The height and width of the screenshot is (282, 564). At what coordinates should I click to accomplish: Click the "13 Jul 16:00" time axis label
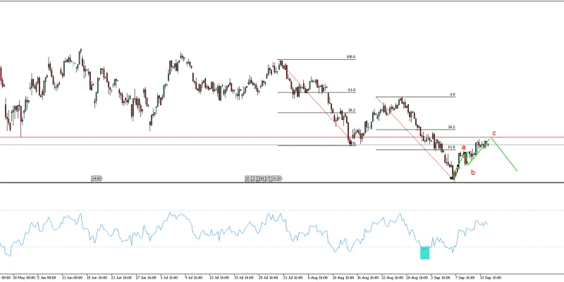point(219,278)
